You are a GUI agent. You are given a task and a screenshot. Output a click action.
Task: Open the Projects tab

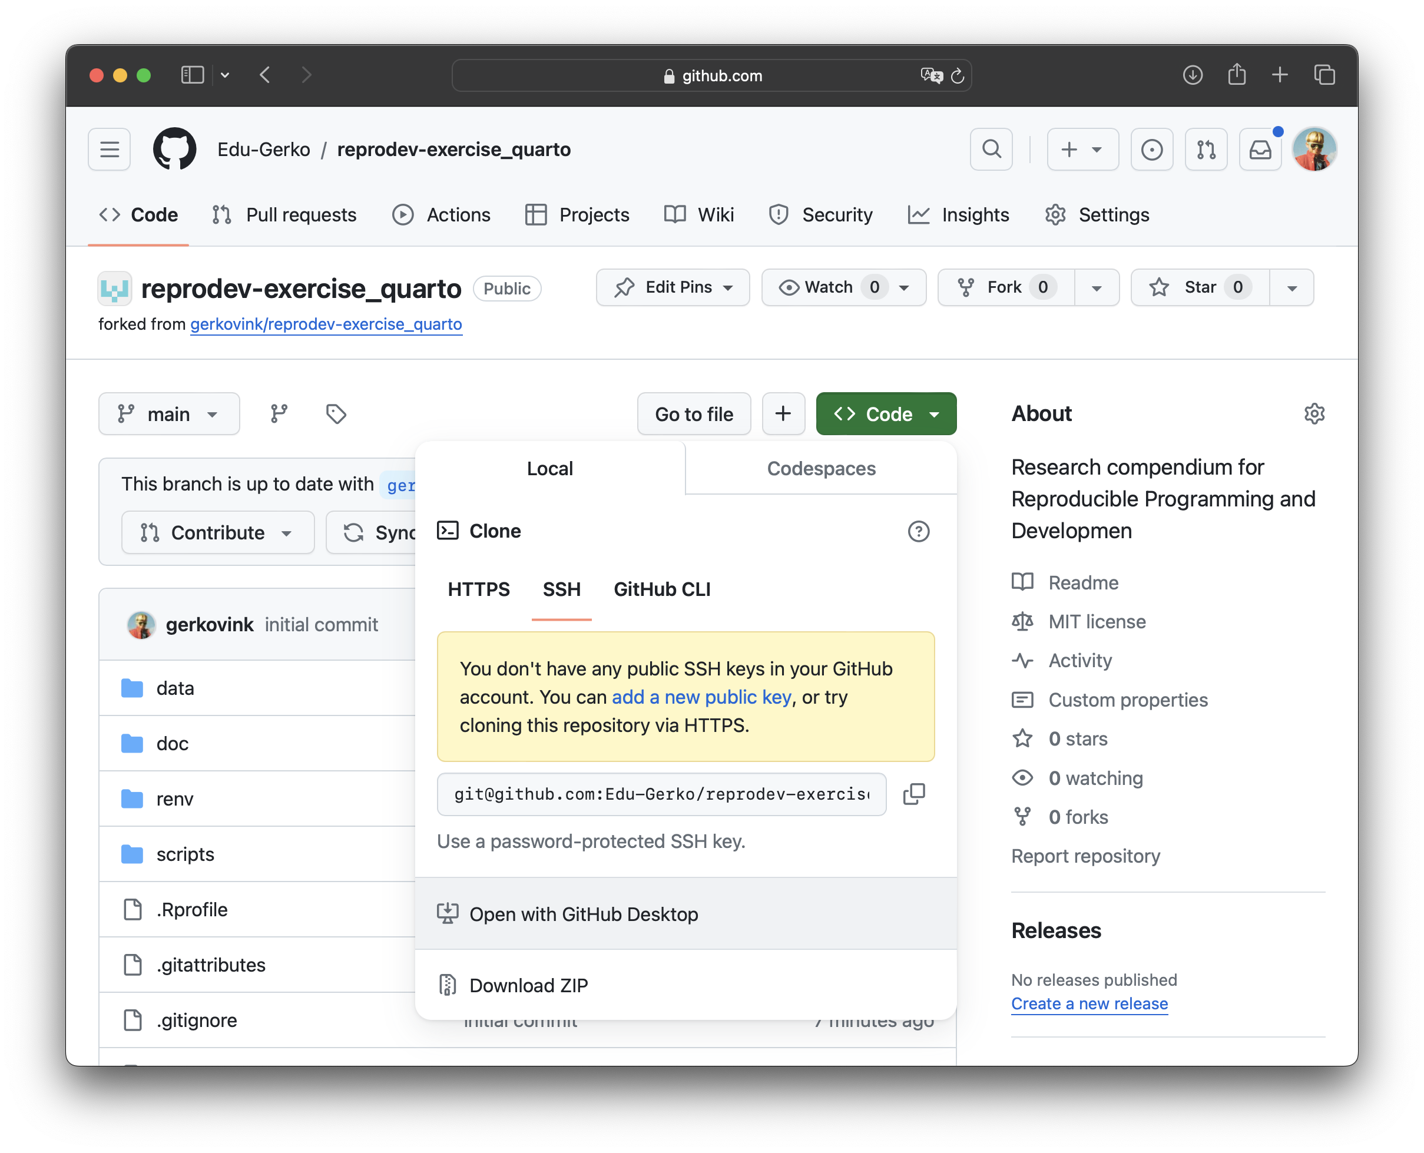(577, 215)
